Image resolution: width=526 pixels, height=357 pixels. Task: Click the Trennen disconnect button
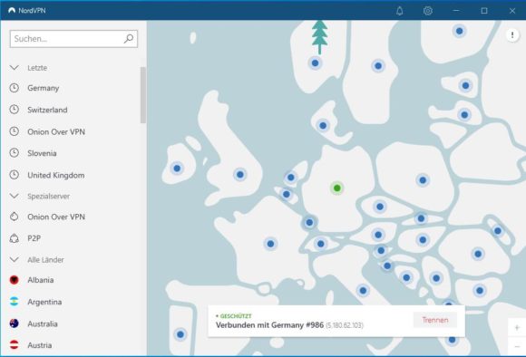pos(435,320)
